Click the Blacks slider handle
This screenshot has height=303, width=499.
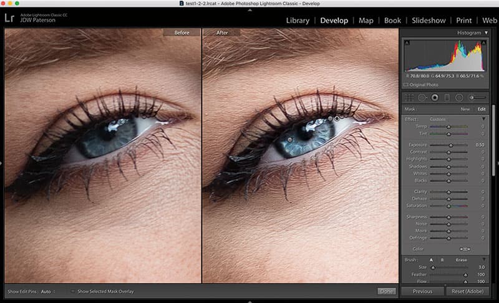coord(448,181)
